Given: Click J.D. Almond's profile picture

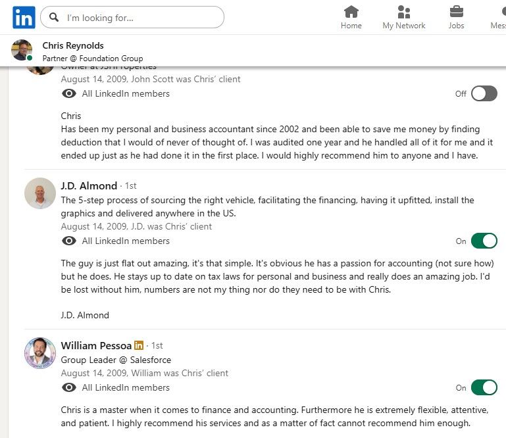Looking at the screenshot, I should (39, 193).
